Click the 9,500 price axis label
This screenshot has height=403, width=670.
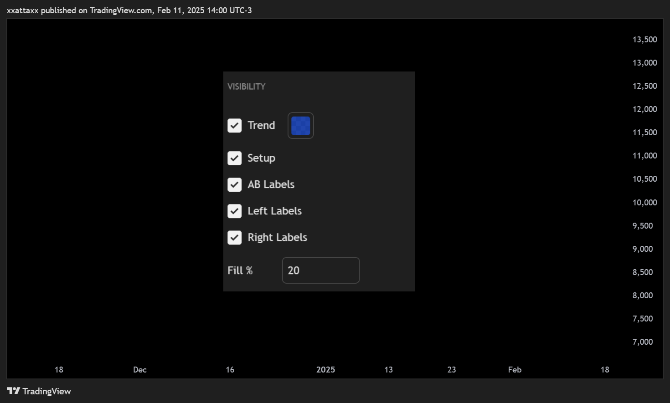point(643,226)
